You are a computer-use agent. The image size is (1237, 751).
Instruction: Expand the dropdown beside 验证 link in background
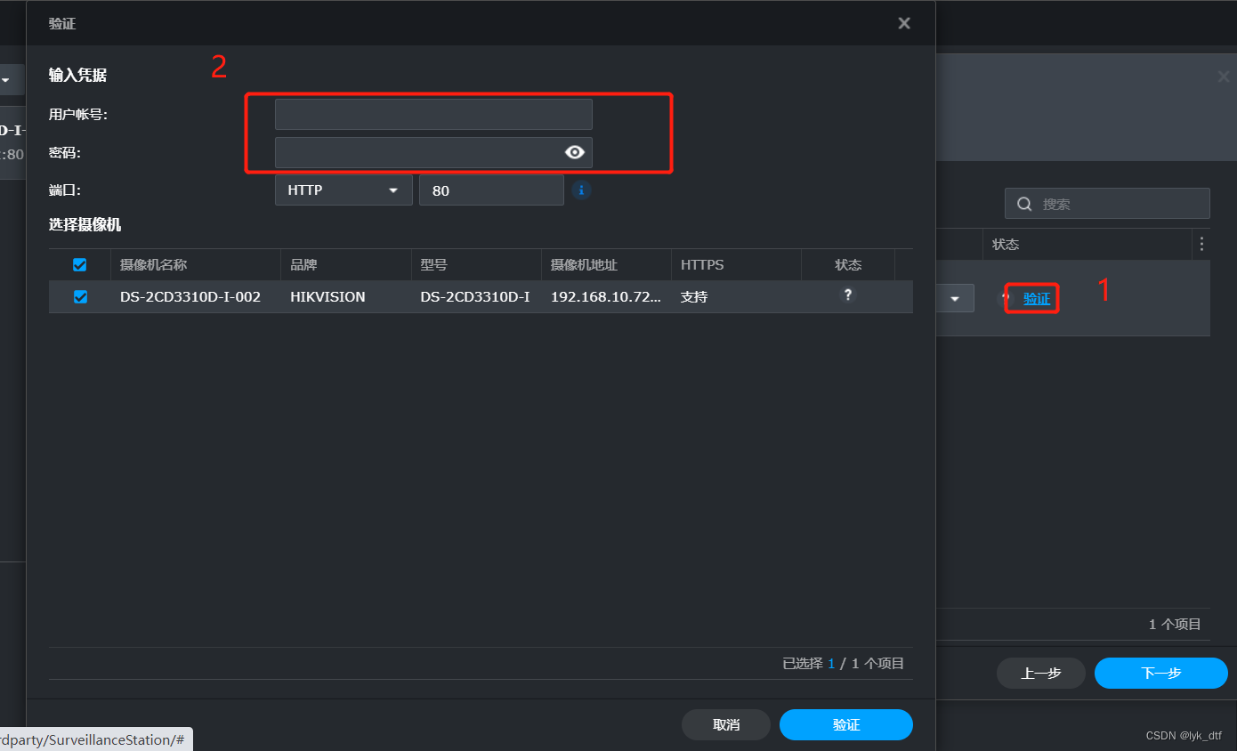[955, 299]
